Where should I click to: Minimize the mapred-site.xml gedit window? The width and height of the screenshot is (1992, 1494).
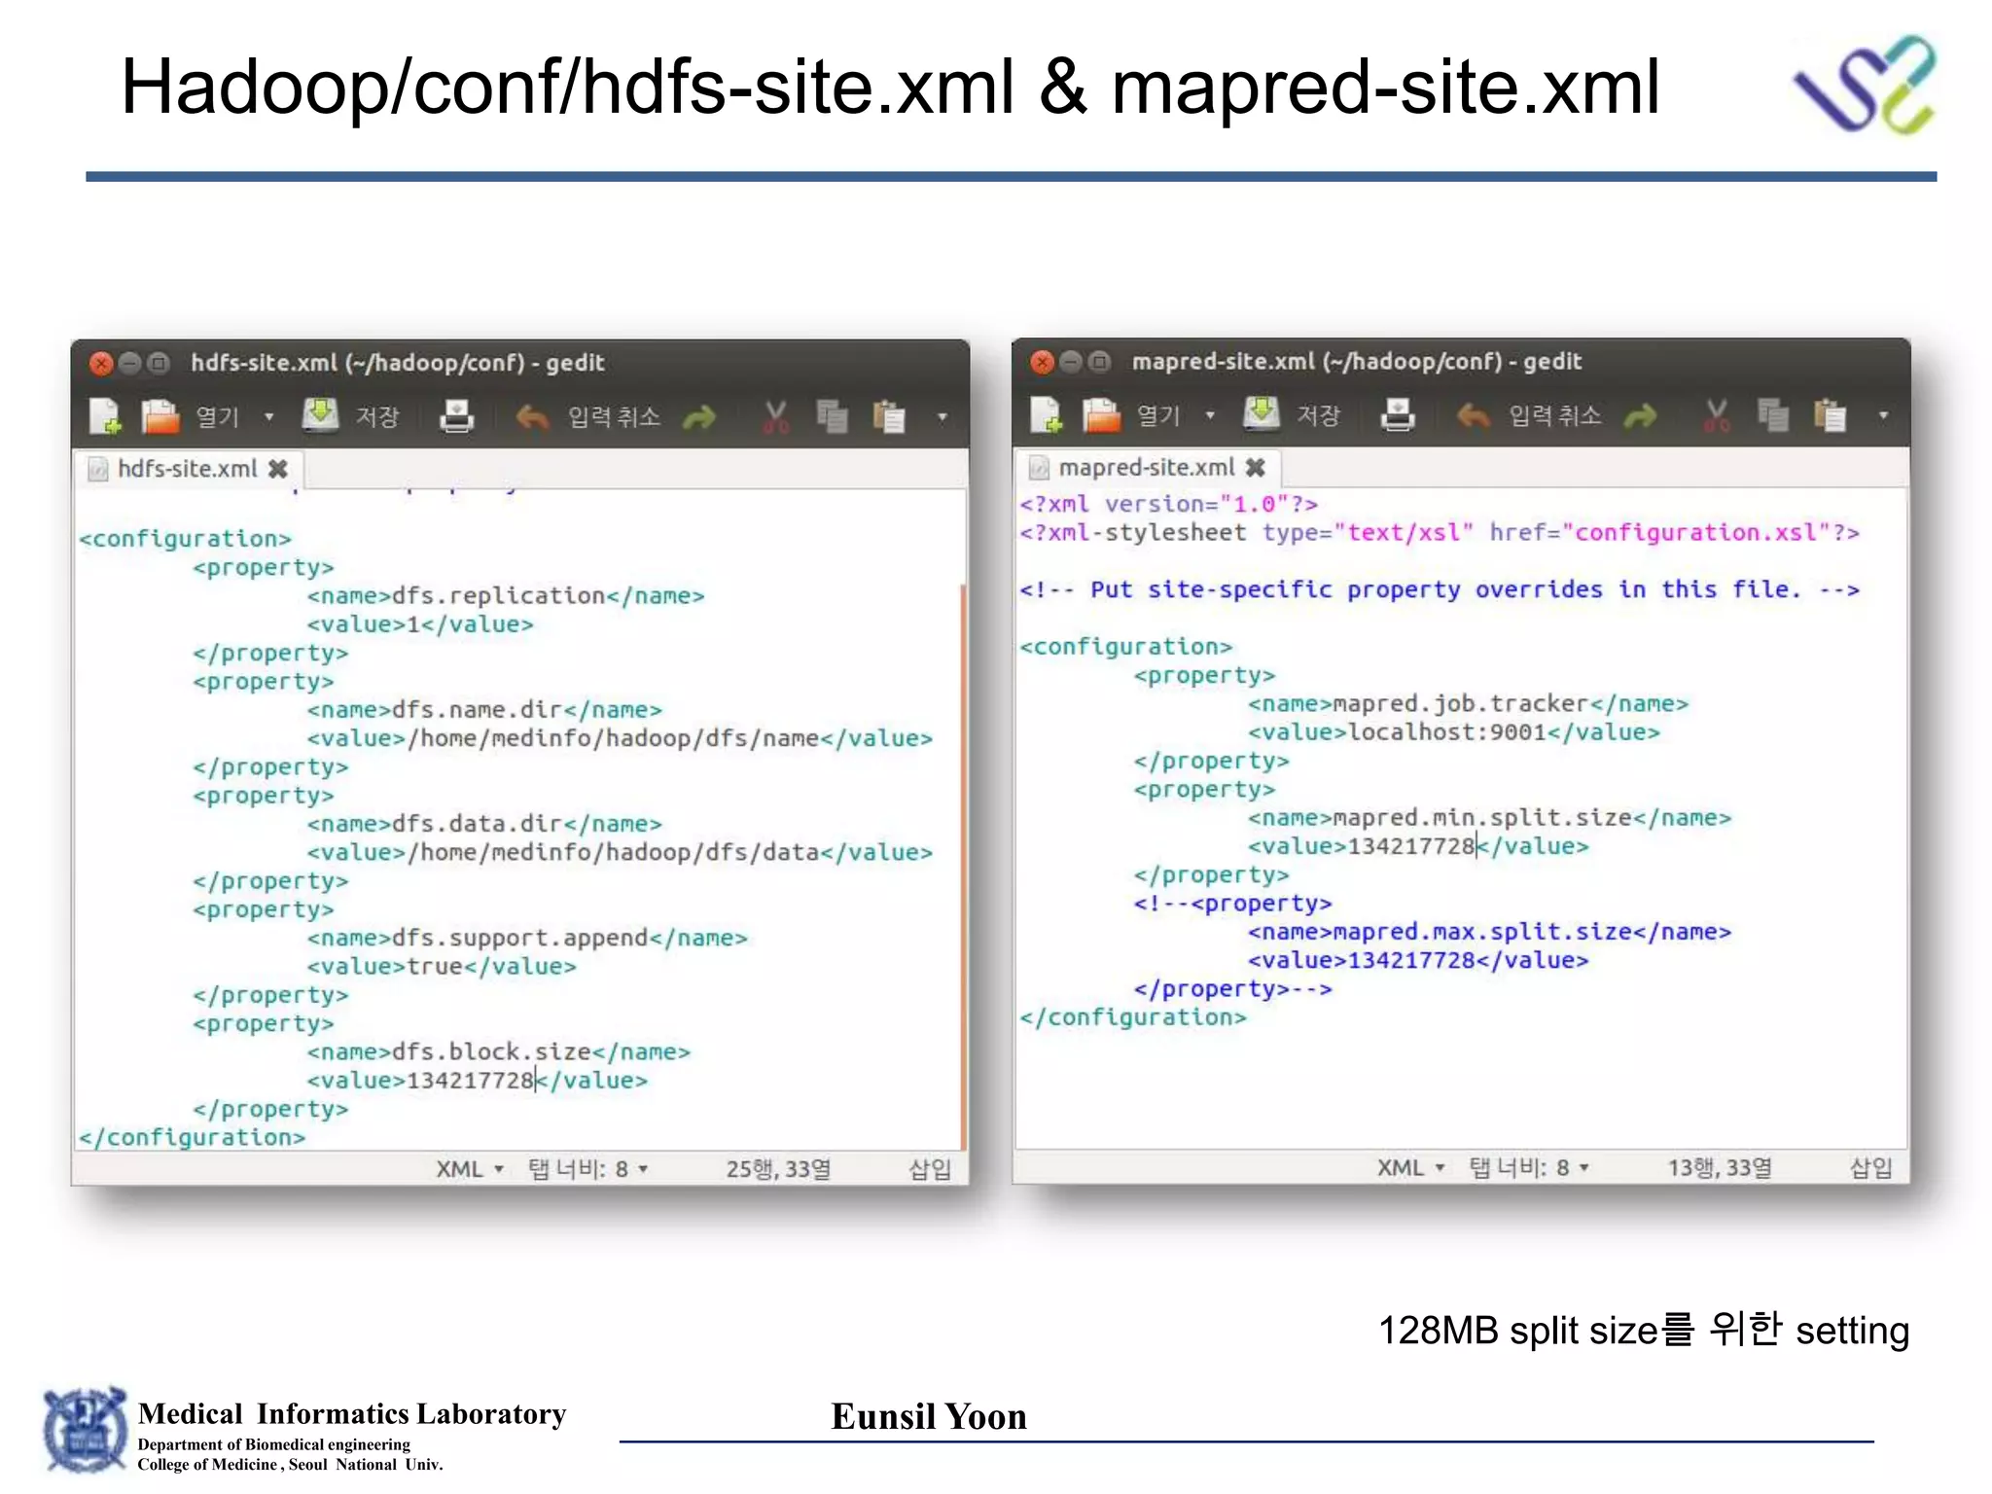pyautogui.click(x=1071, y=363)
